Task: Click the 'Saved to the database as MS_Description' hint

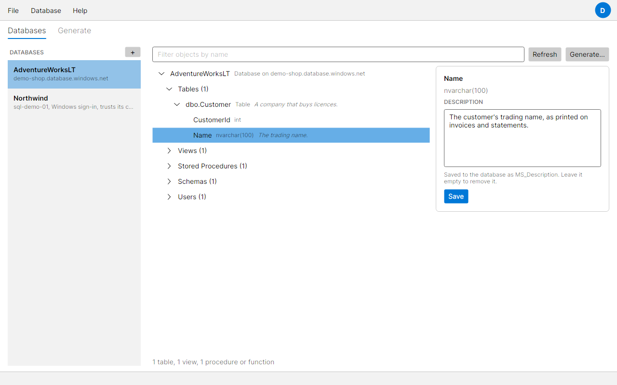Action: [513, 178]
